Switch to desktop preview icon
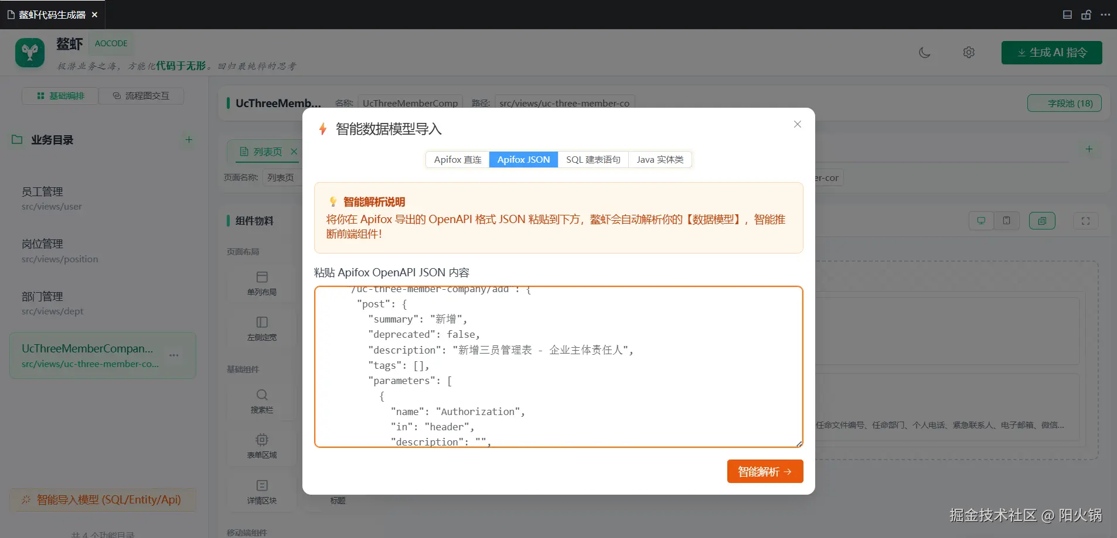The width and height of the screenshot is (1117, 538). tap(981, 221)
